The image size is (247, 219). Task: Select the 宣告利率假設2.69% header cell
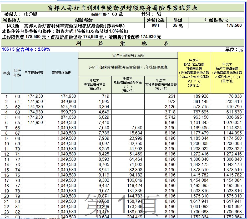tap(128, 55)
